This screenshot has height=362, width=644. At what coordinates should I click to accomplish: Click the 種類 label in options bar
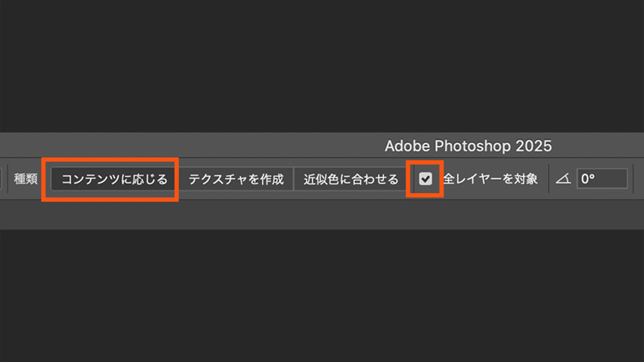coord(26,179)
